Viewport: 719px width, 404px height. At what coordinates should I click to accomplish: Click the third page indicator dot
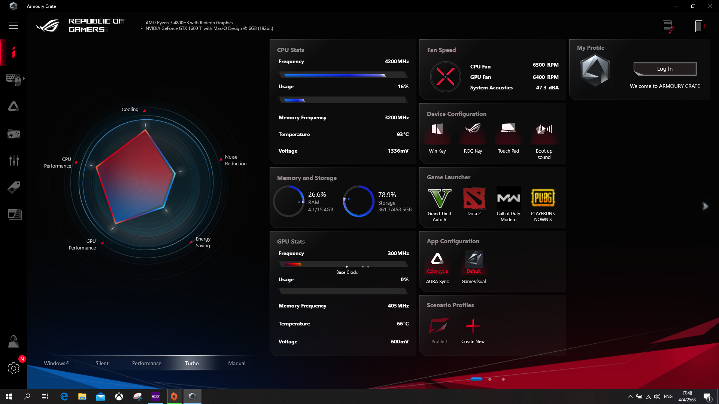503,379
